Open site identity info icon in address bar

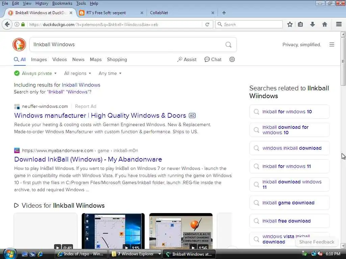17,24
